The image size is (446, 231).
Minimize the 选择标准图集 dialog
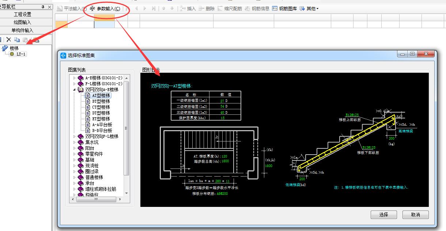(x=403, y=54)
